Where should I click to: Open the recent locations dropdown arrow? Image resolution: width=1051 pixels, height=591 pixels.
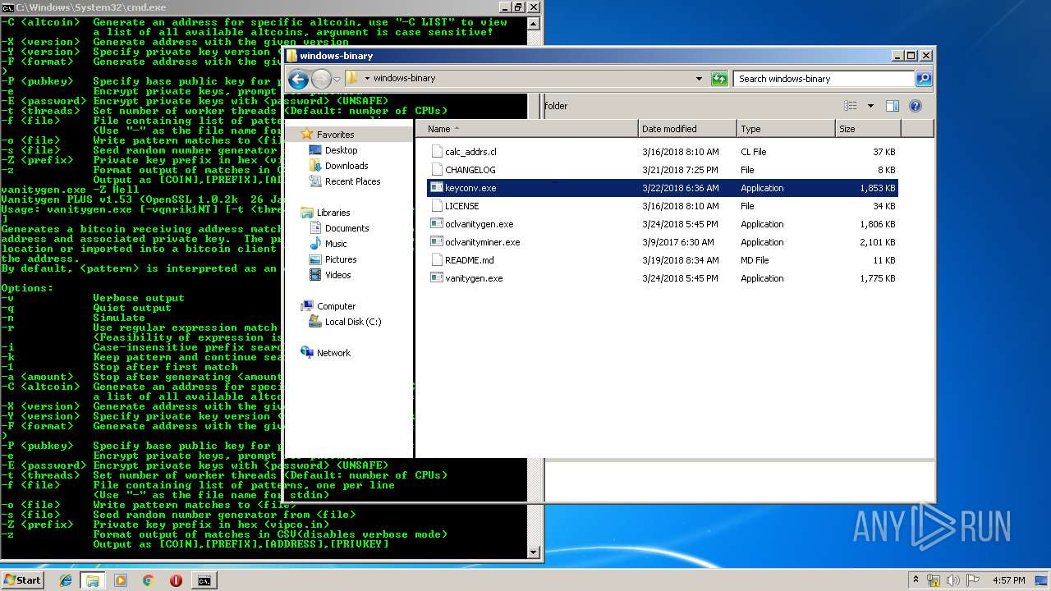click(337, 80)
